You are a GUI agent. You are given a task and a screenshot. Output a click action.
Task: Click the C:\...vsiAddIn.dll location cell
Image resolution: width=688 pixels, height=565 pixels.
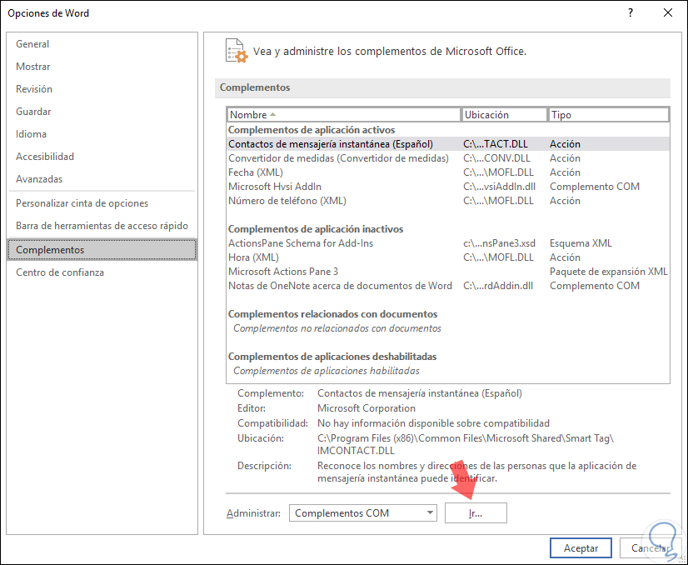[499, 186]
